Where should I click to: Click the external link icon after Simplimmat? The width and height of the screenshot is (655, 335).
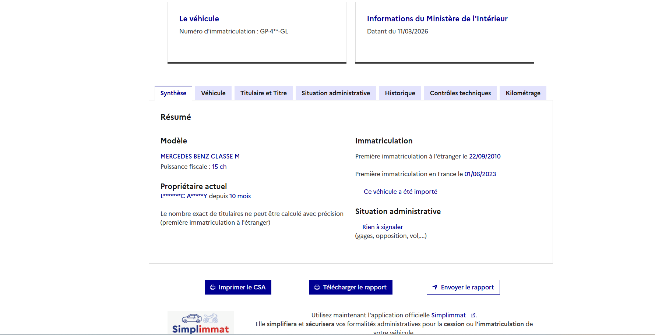tap(473, 315)
